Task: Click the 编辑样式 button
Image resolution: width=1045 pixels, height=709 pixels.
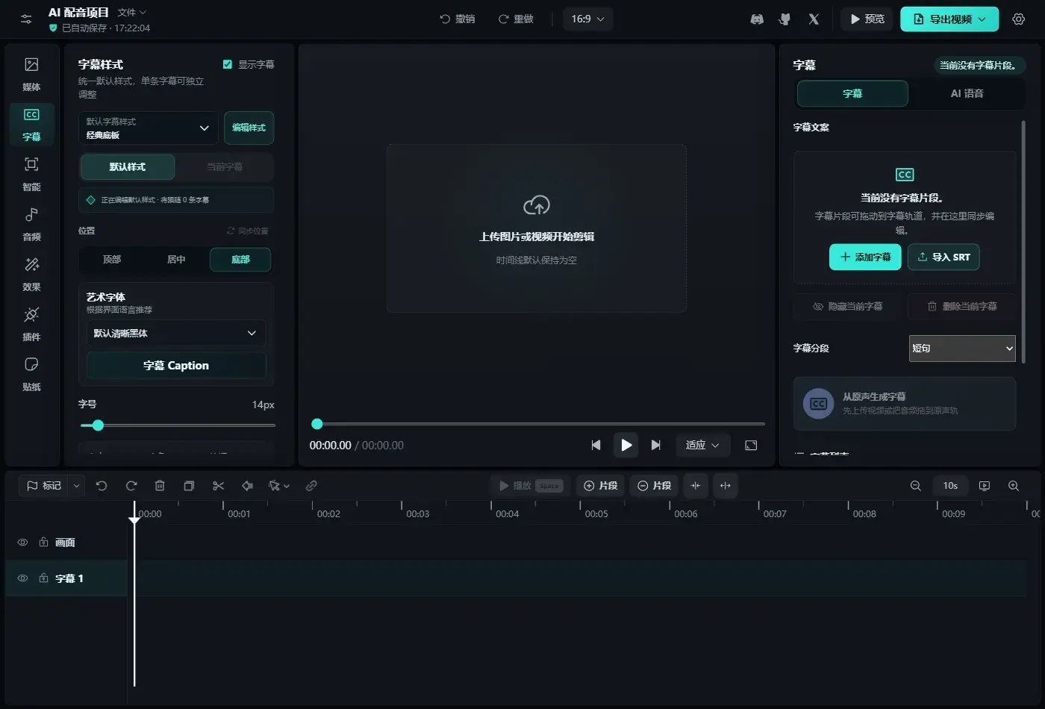Action: [249, 128]
